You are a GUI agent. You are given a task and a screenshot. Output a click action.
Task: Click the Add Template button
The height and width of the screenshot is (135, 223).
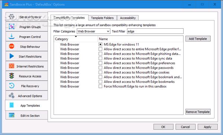(x=198, y=39)
